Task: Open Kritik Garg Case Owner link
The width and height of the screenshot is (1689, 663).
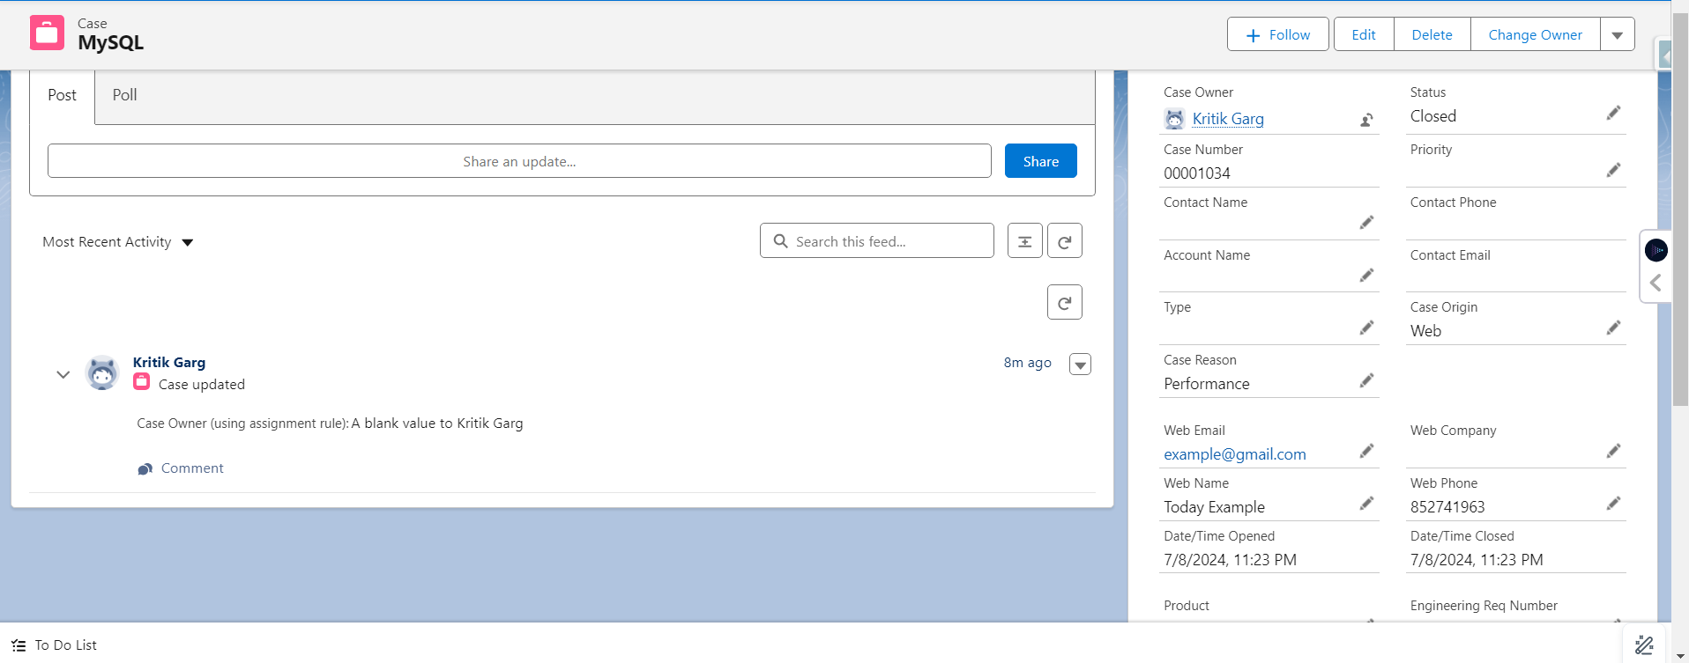Action: pos(1228,119)
